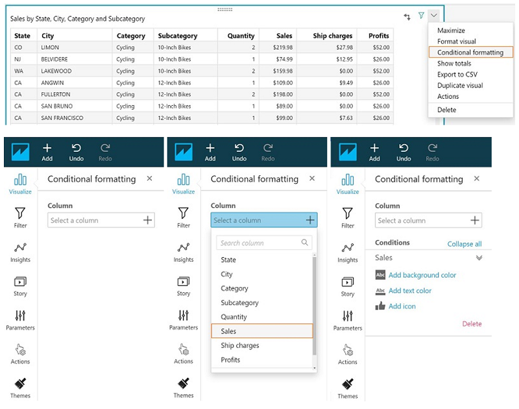Open Select a column field above Conditions
Image resolution: width=519 pixels, height=409 pixels.
coord(428,220)
